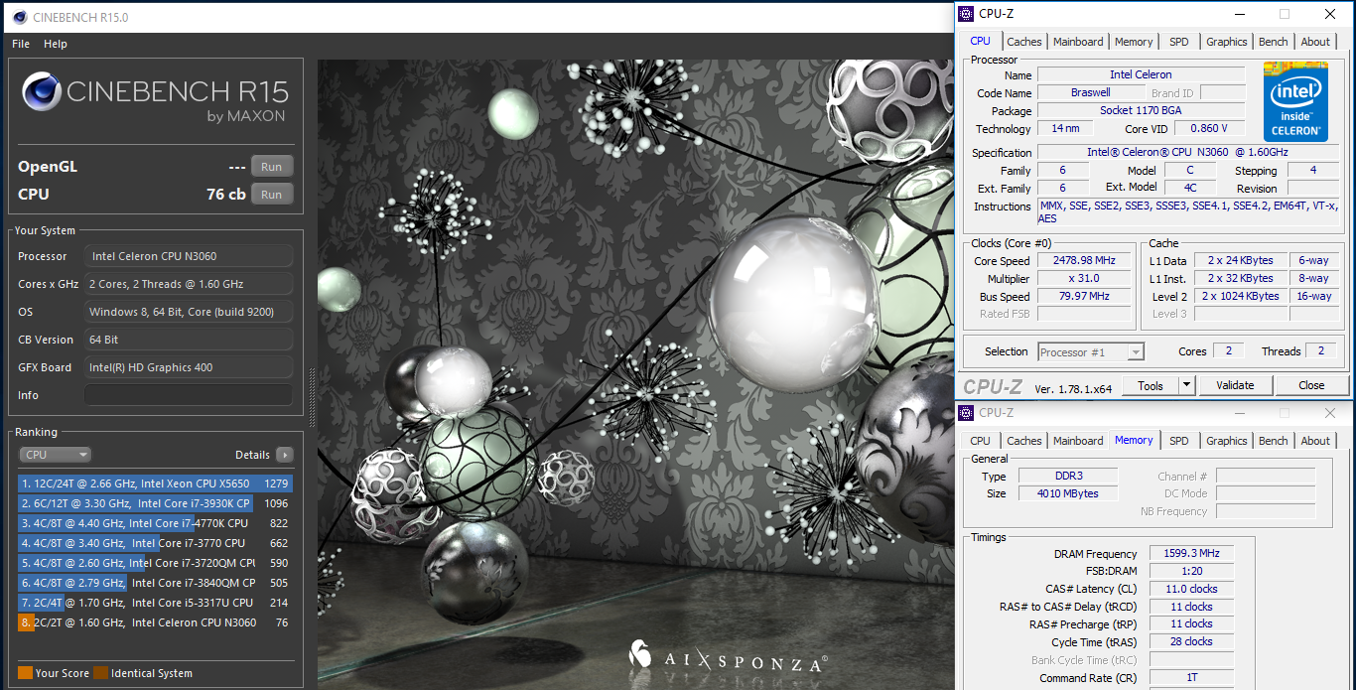The image size is (1356, 690).
Task: Click the Cinebench app icon in the title bar
Action: pos(19,17)
